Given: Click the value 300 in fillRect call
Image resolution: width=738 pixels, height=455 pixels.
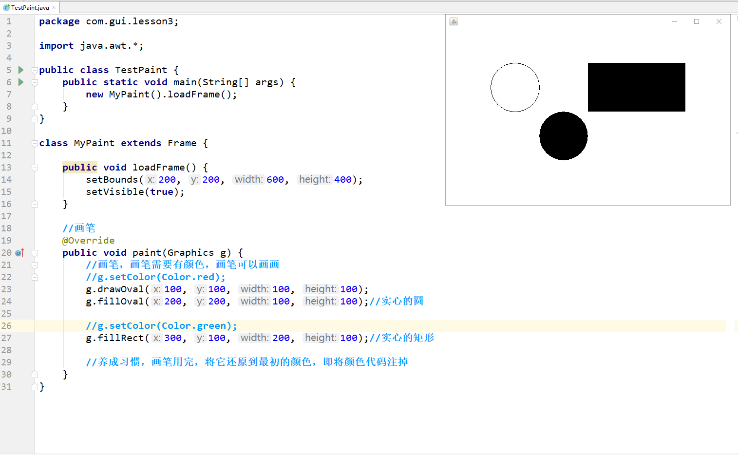Looking at the screenshot, I should [173, 338].
